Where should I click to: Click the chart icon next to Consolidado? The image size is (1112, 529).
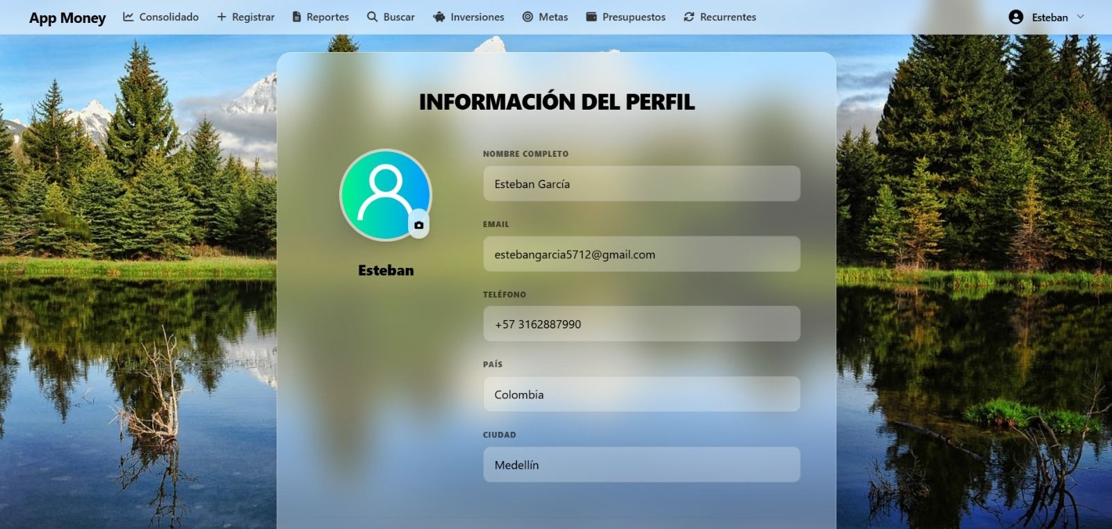129,17
